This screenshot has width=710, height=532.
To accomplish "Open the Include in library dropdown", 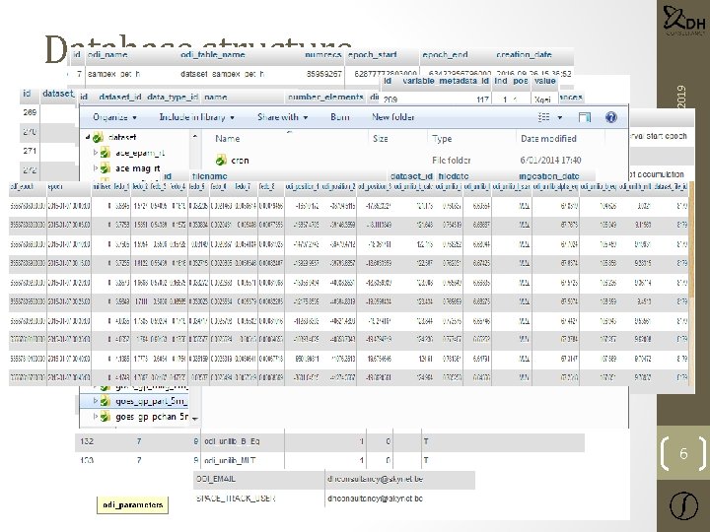I will [x=196, y=117].
